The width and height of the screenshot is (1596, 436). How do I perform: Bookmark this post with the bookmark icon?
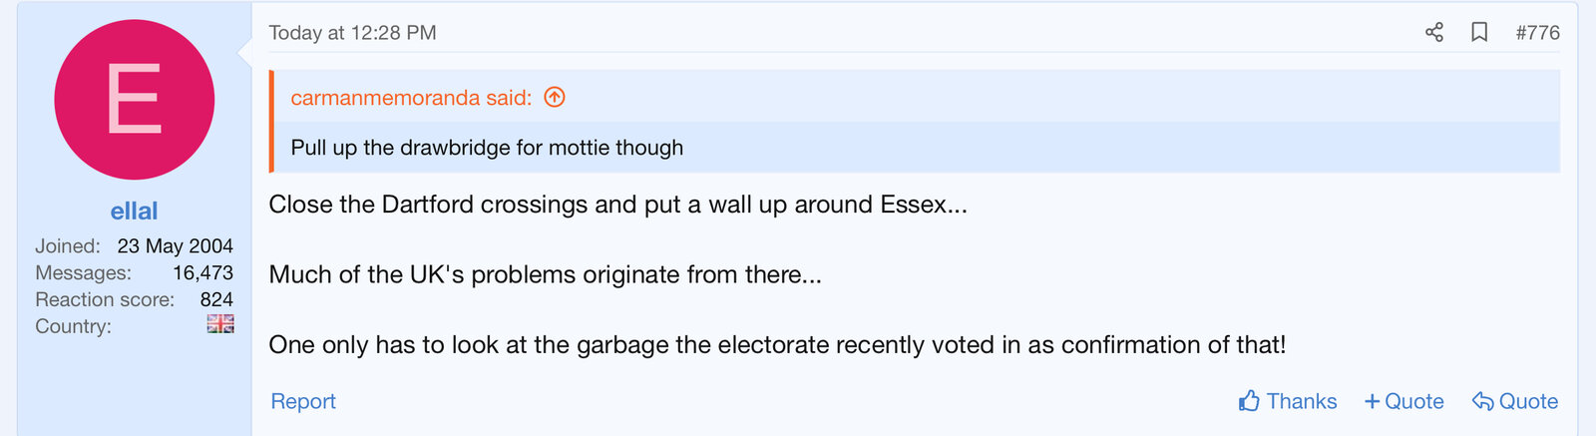1479,32
